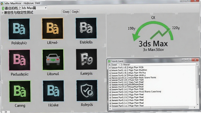The height and width of the screenshot is (113, 201).
Task: Select the log row ending in Stero Fares
Action: (x=132, y=78)
